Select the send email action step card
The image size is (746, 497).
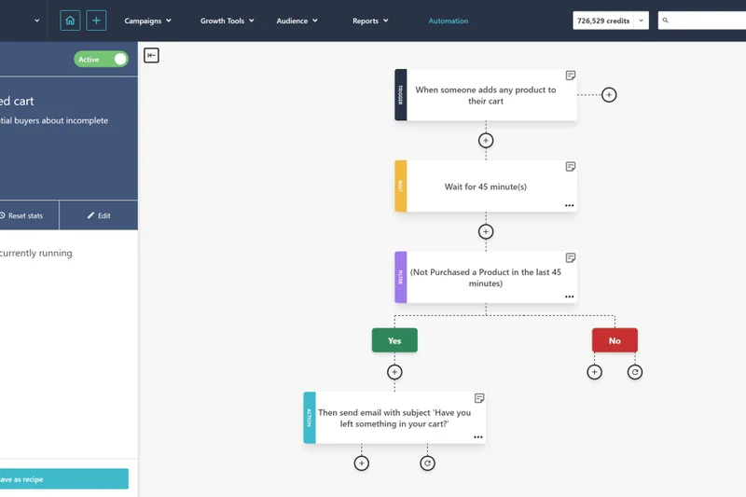tap(394, 418)
